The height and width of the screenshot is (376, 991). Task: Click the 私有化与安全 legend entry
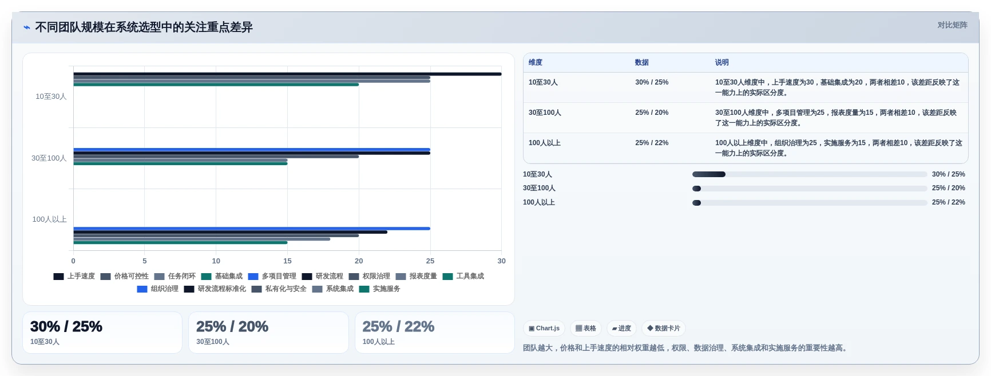[x=279, y=289]
